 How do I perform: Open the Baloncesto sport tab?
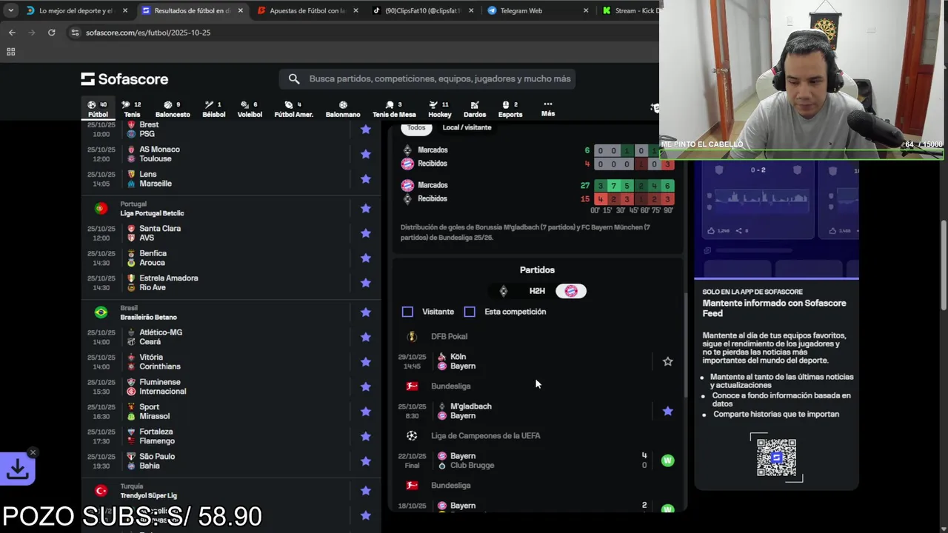click(173, 109)
